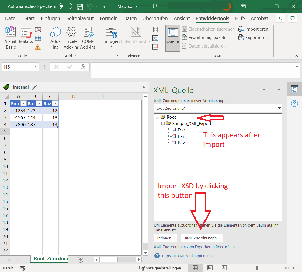The image size is (302, 272).
Task: Click the Exportieren icon
Action: point(253,37)
